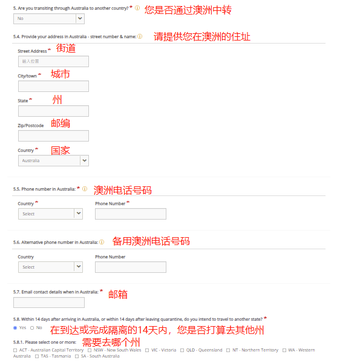The height and width of the screenshot is (363, 337).
Task: Tick the VIC - Victoria checkbox
Action: 147,350
